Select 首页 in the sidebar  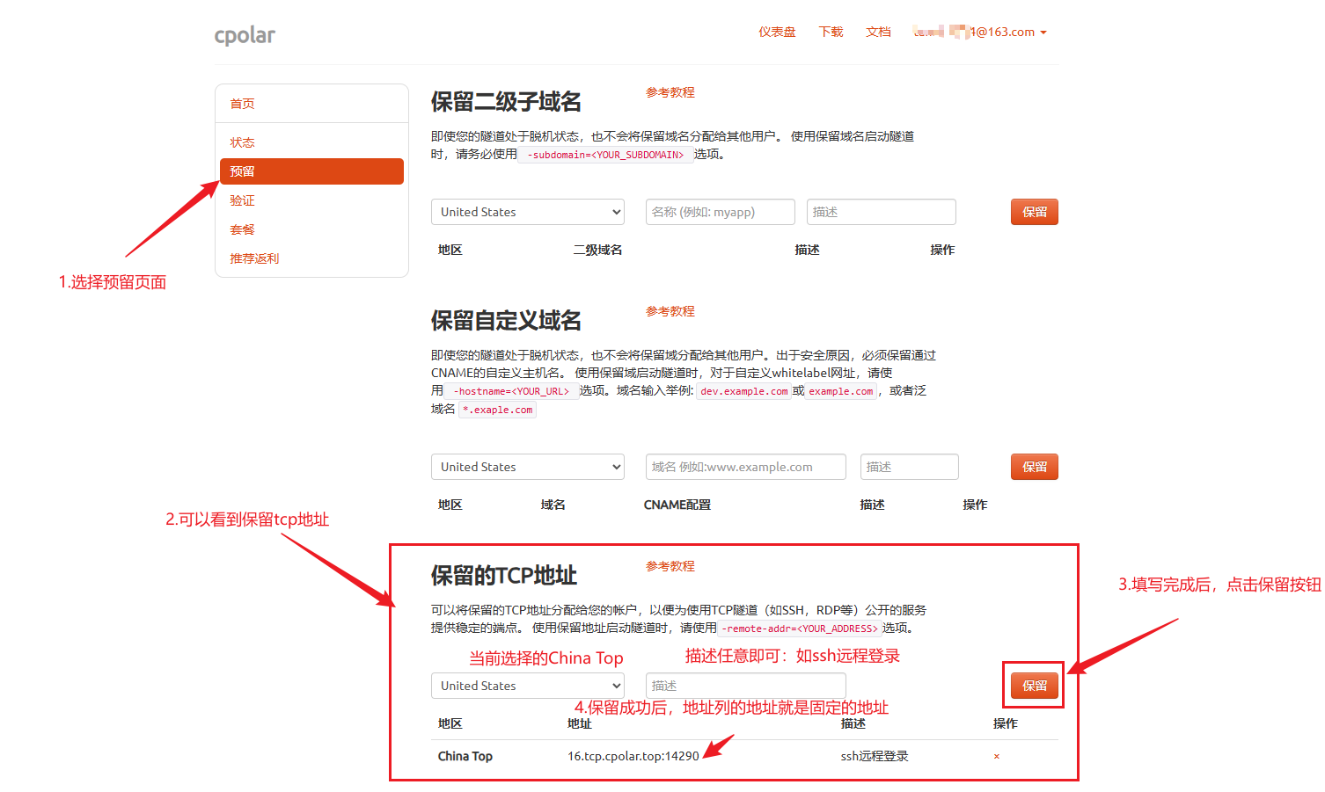tap(242, 103)
